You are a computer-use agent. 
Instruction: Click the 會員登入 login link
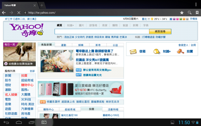(183, 45)
